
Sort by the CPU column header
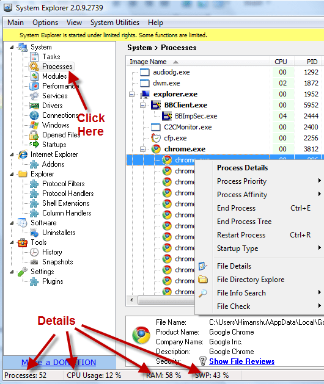[282, 62]
